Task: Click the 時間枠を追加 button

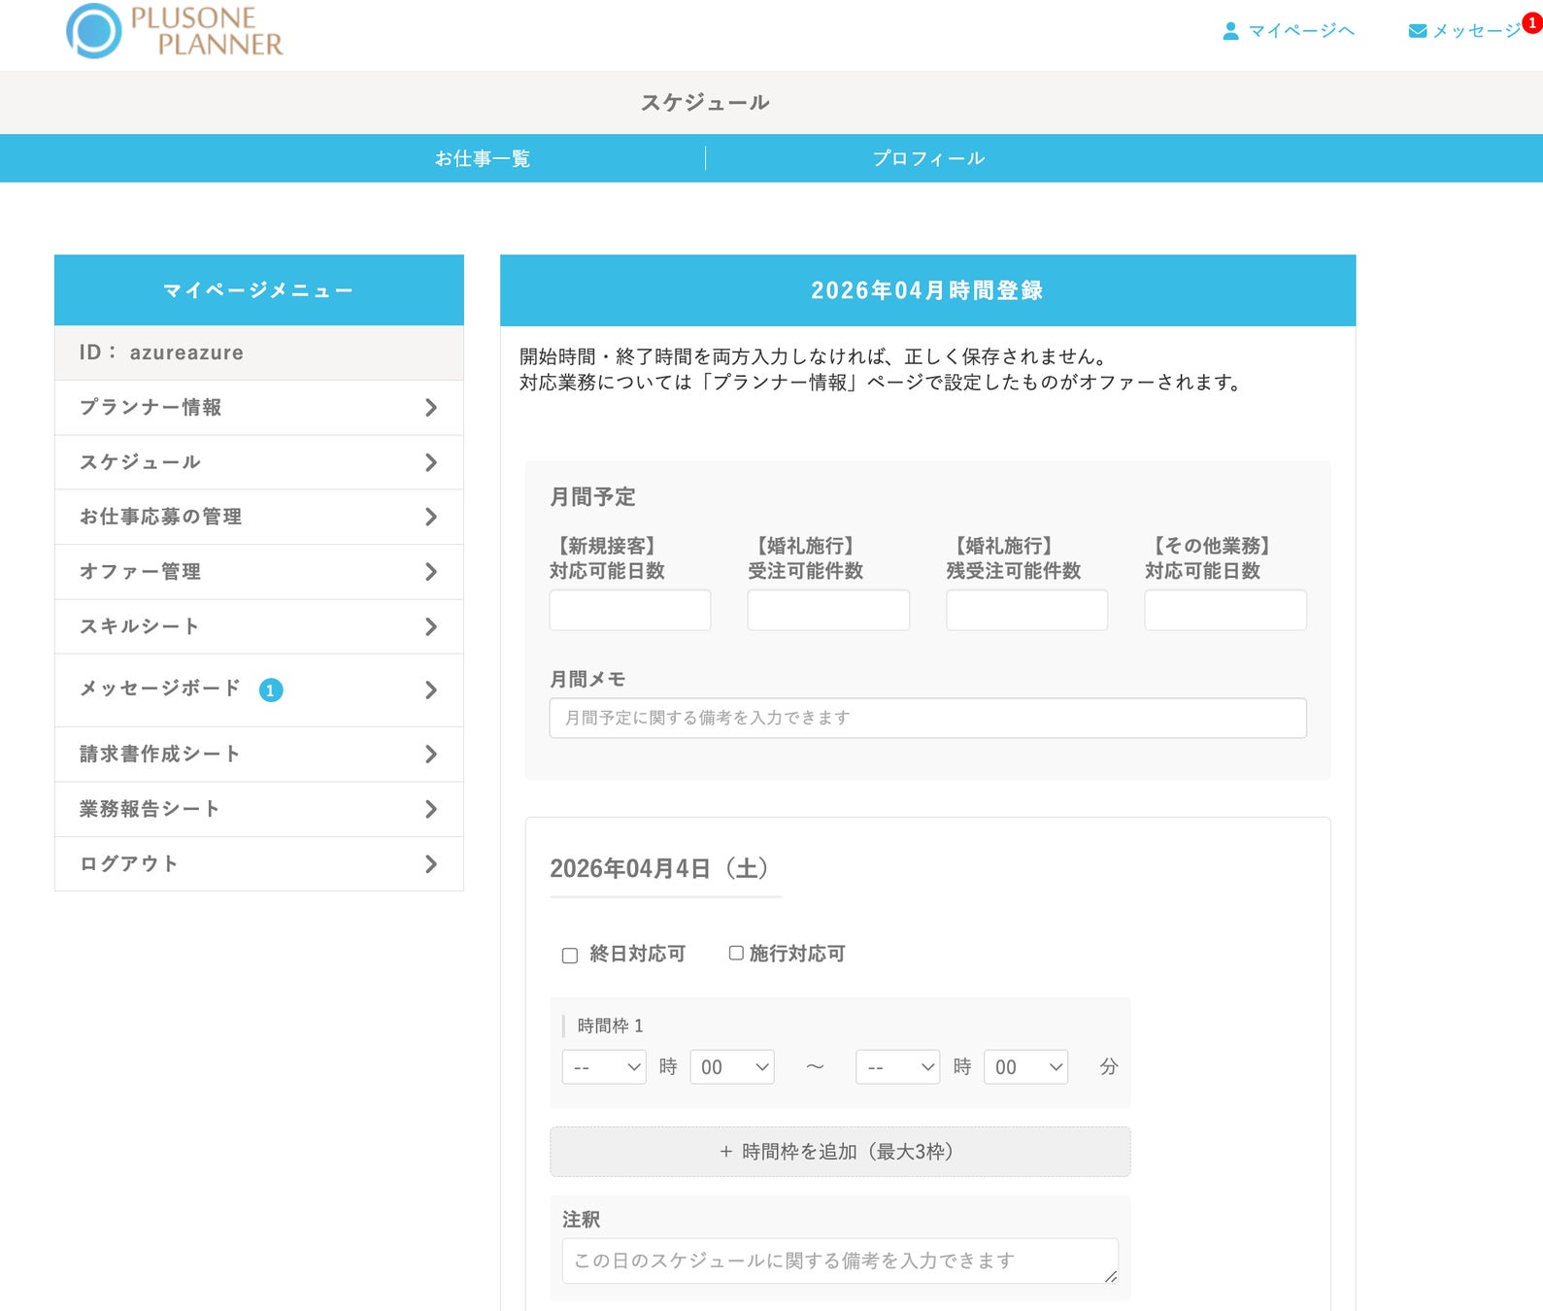Action: click(x=840, y=1152)
